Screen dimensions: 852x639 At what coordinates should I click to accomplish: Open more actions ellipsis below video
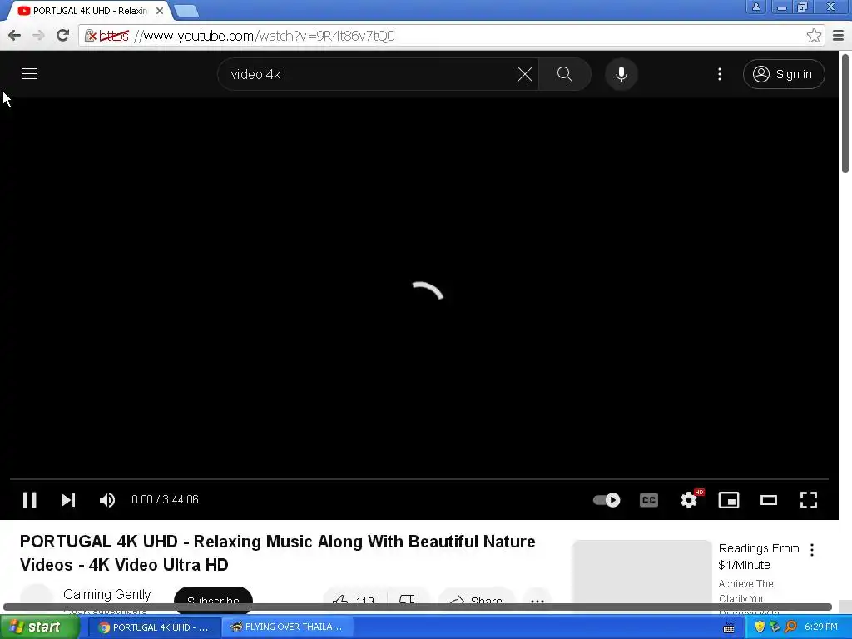coord(537,601)
